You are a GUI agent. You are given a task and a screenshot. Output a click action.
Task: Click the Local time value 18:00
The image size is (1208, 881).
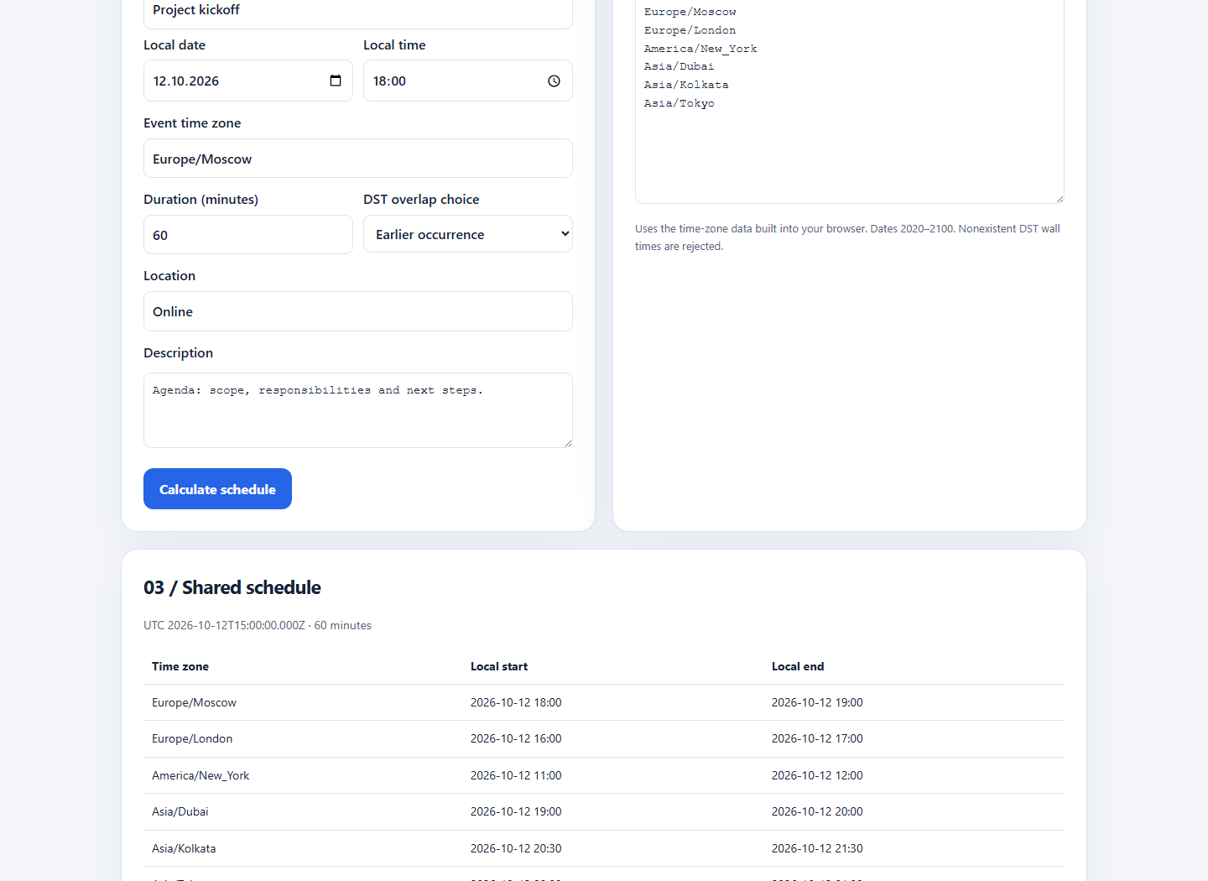389,81
